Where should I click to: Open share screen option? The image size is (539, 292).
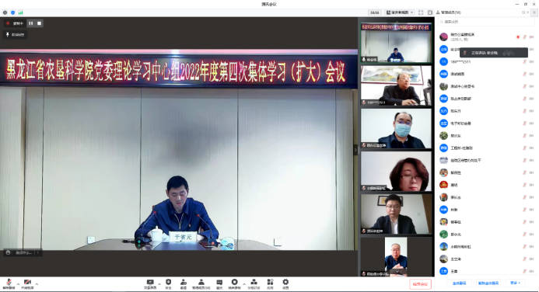coord(150,284)
